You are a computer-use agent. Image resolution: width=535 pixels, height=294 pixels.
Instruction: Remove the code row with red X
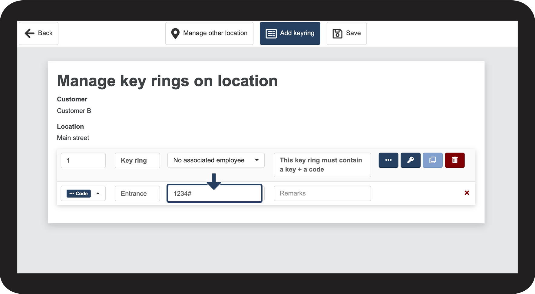[467, 193]
